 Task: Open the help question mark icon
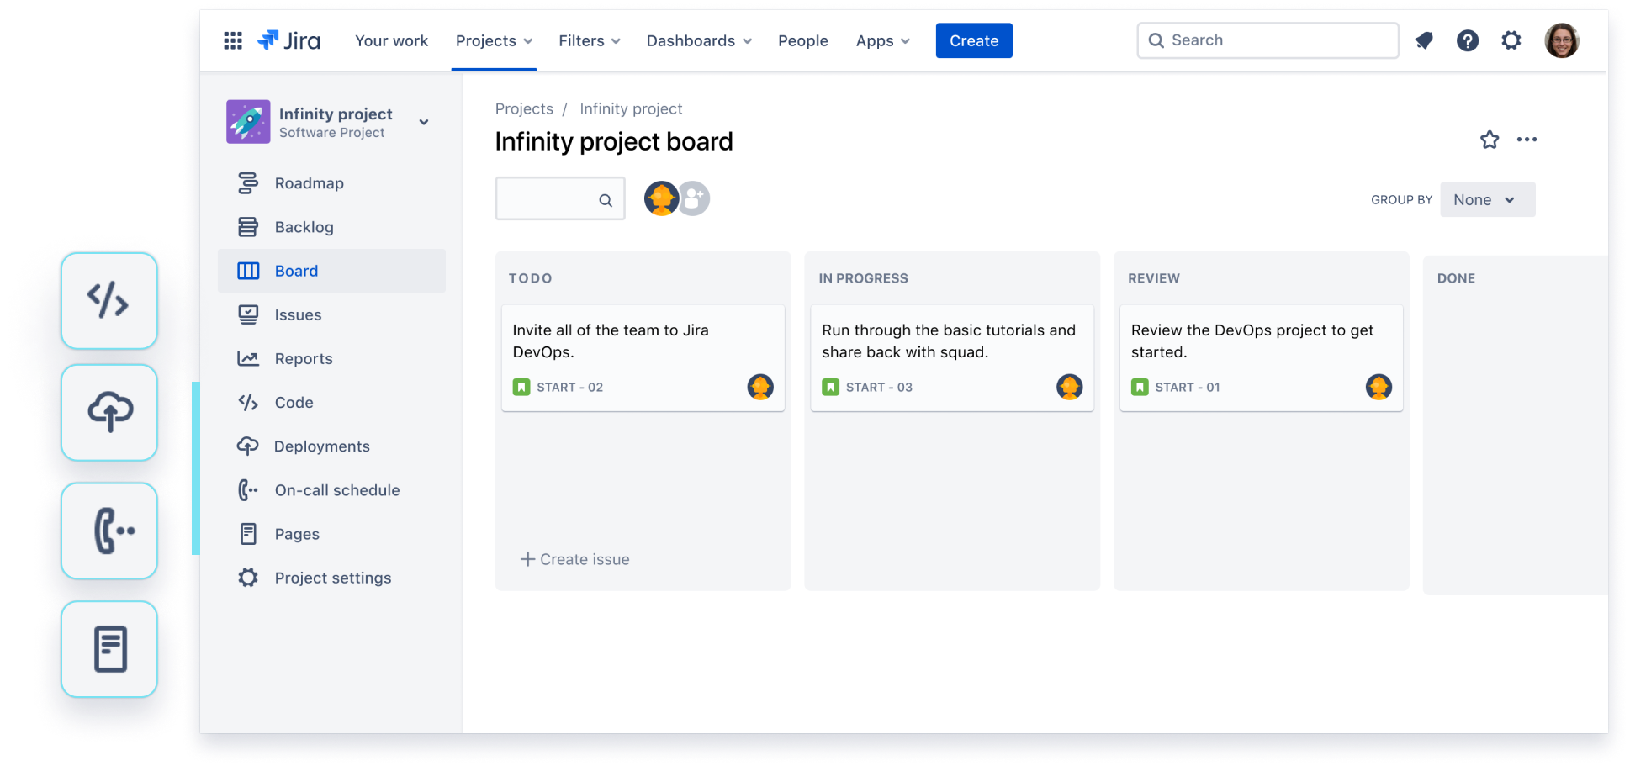click(x=1468, y=40)
